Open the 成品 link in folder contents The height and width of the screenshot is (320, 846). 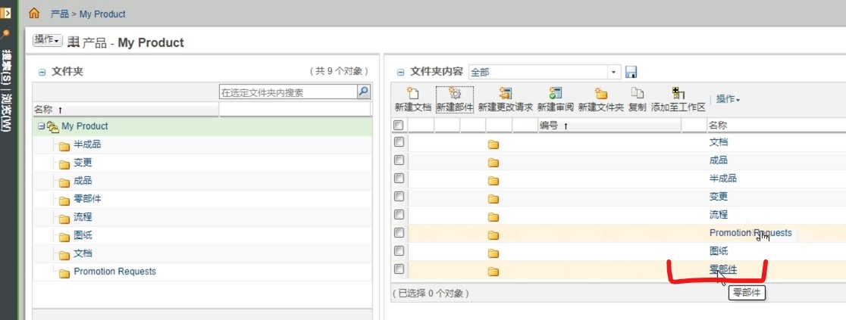[719, 160]
